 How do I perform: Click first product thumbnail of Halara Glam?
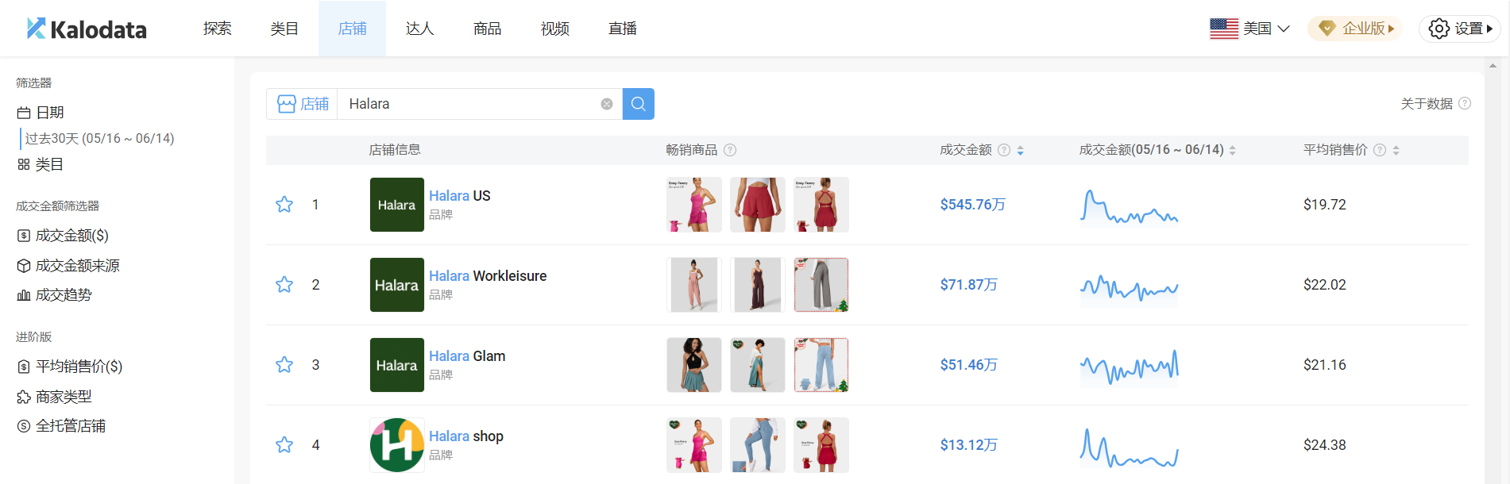click(693, 365)
